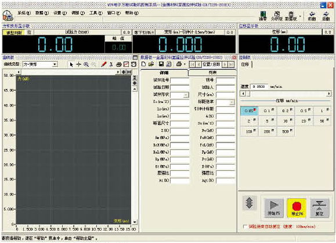Click the 复位 reset position button
The width and height of the screenshot is (336, 243).
[x=319, y=208]
